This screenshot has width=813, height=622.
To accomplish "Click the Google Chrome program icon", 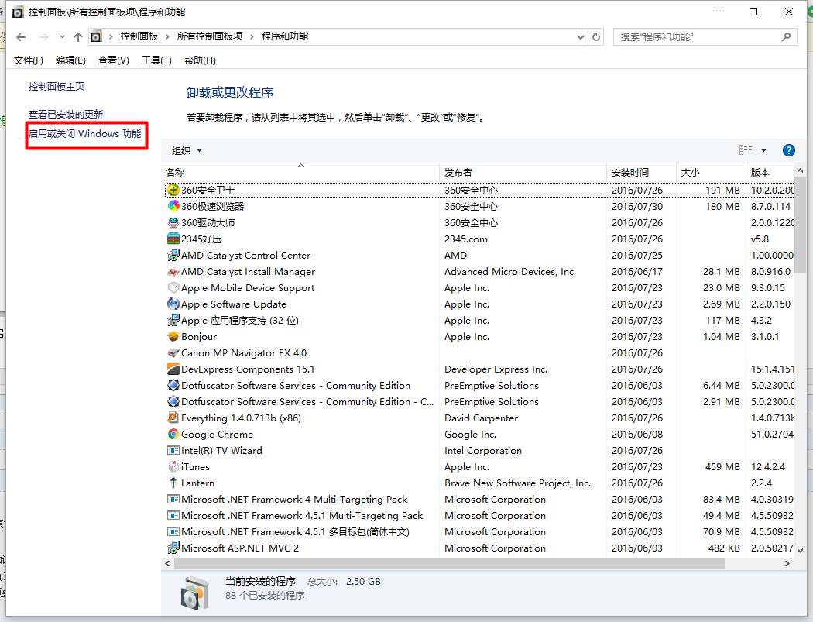I will (x=173, y=434).
